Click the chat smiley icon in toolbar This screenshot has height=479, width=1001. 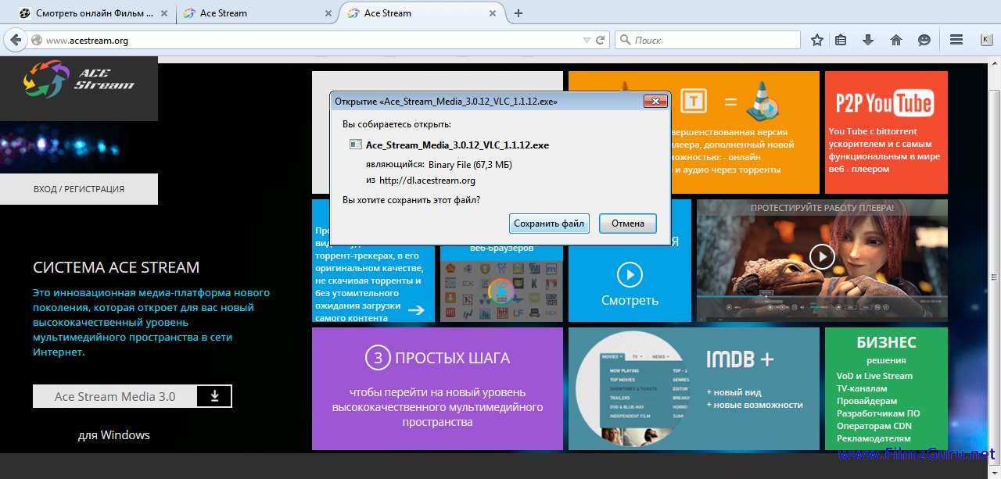click(924, 40)
